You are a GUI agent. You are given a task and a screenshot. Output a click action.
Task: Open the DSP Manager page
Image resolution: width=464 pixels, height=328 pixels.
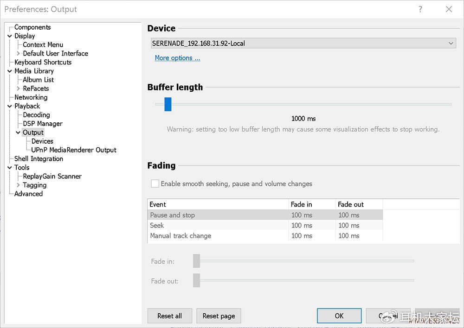(43, 124)
